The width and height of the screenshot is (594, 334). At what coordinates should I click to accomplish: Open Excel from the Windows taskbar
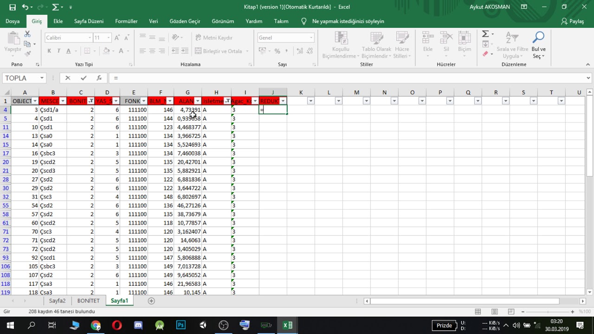click(x=287, y=325)
